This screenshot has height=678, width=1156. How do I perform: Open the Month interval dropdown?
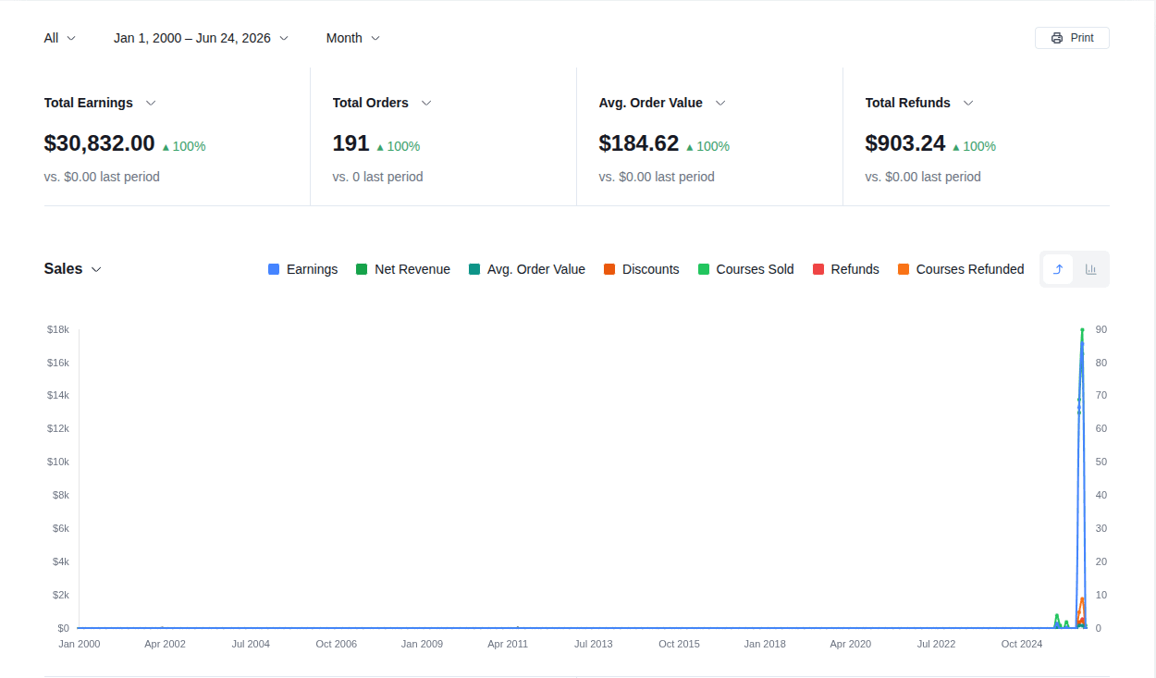pos(353,38)
